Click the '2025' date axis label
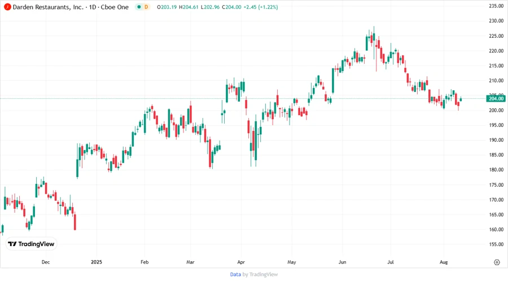 (96, 262)
